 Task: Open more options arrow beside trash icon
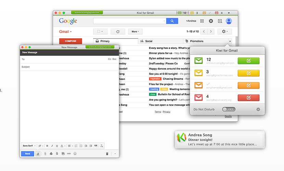115,154
